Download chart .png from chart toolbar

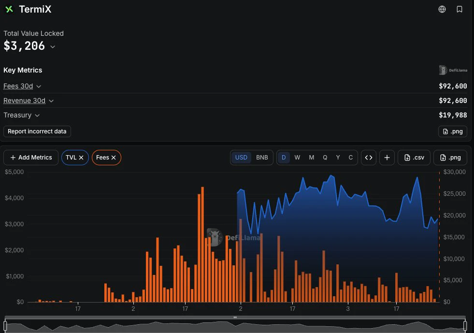pos(450,158)
